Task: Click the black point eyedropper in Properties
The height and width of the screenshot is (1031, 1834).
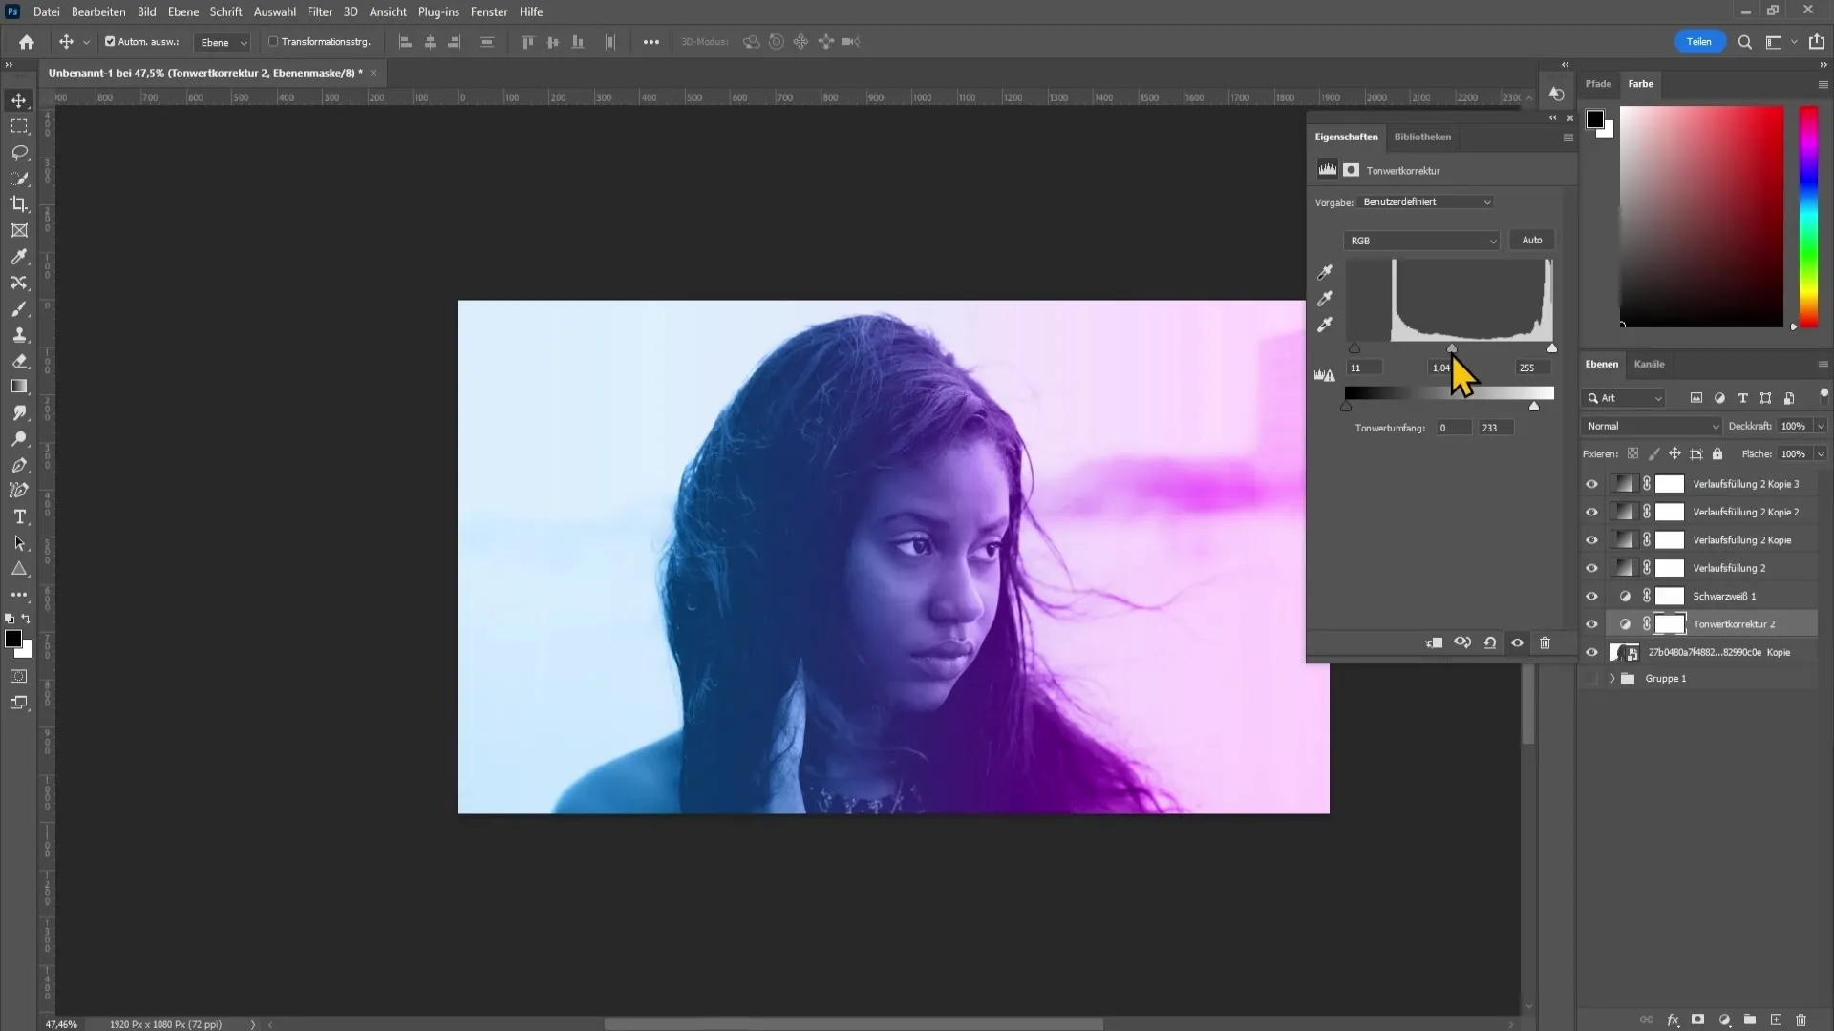Action: [x=1325, y=273]
